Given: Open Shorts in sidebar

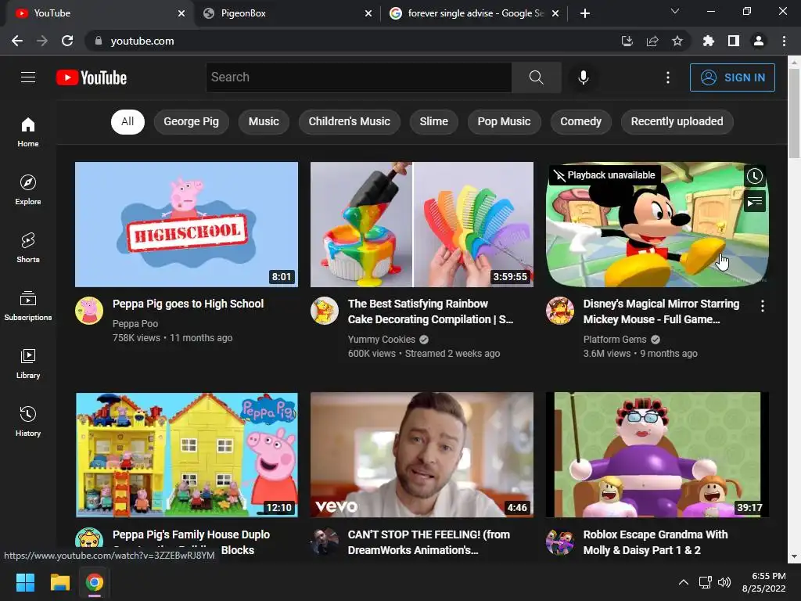Looking at the screenshot, I should [28, 247].
